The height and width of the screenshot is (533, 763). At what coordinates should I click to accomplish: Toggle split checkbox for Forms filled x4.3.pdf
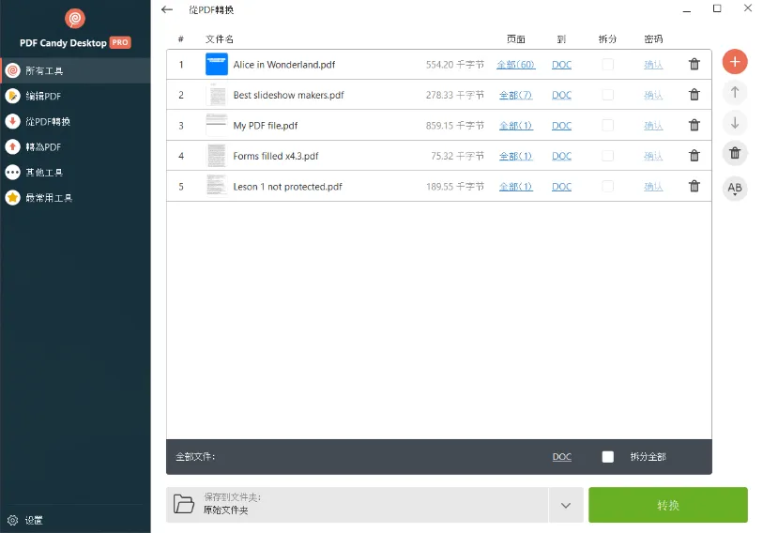point(608,156)
